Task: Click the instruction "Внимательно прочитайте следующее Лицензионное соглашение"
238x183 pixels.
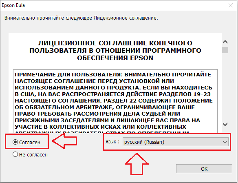Action: tap(81, 18)
